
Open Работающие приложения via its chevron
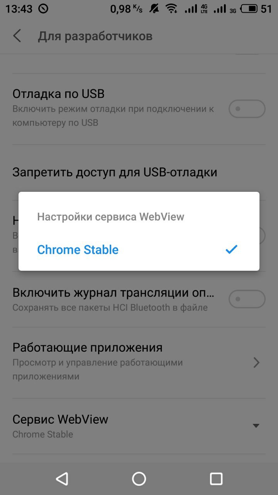(256, 362)
